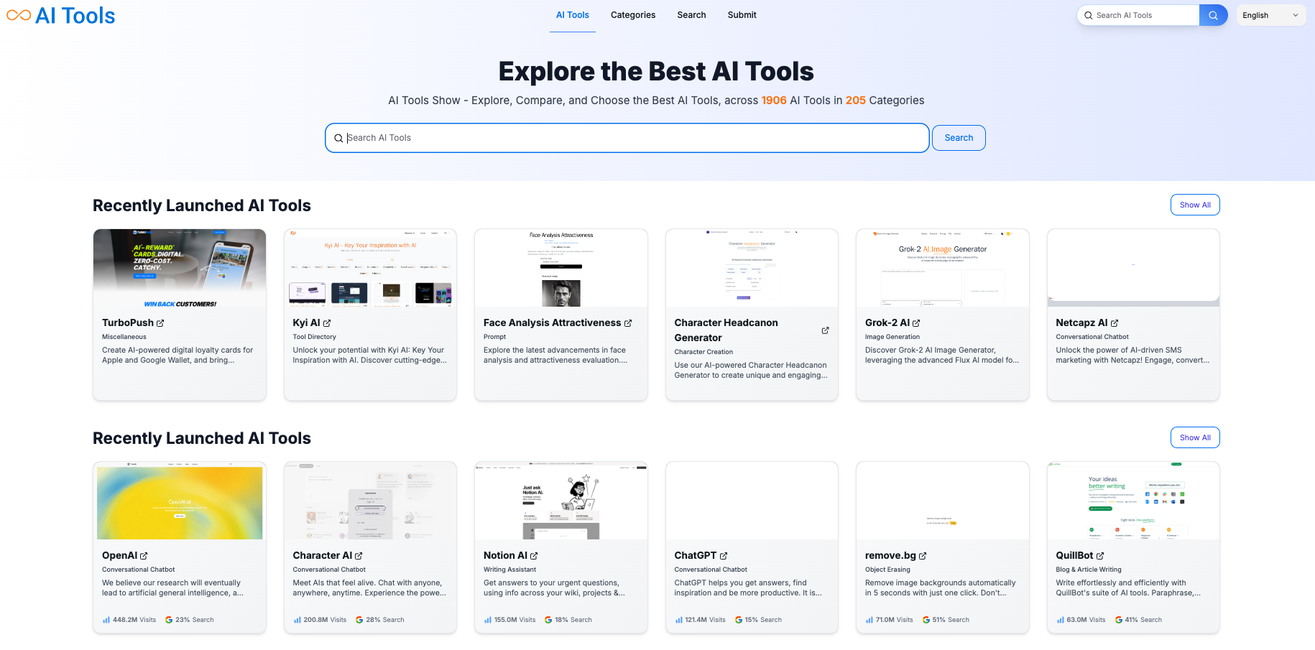
Task: Click the blue header search magnifier button
Action: [x=1213, y=15]
